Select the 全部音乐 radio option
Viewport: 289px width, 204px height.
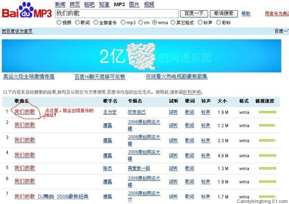96,22
